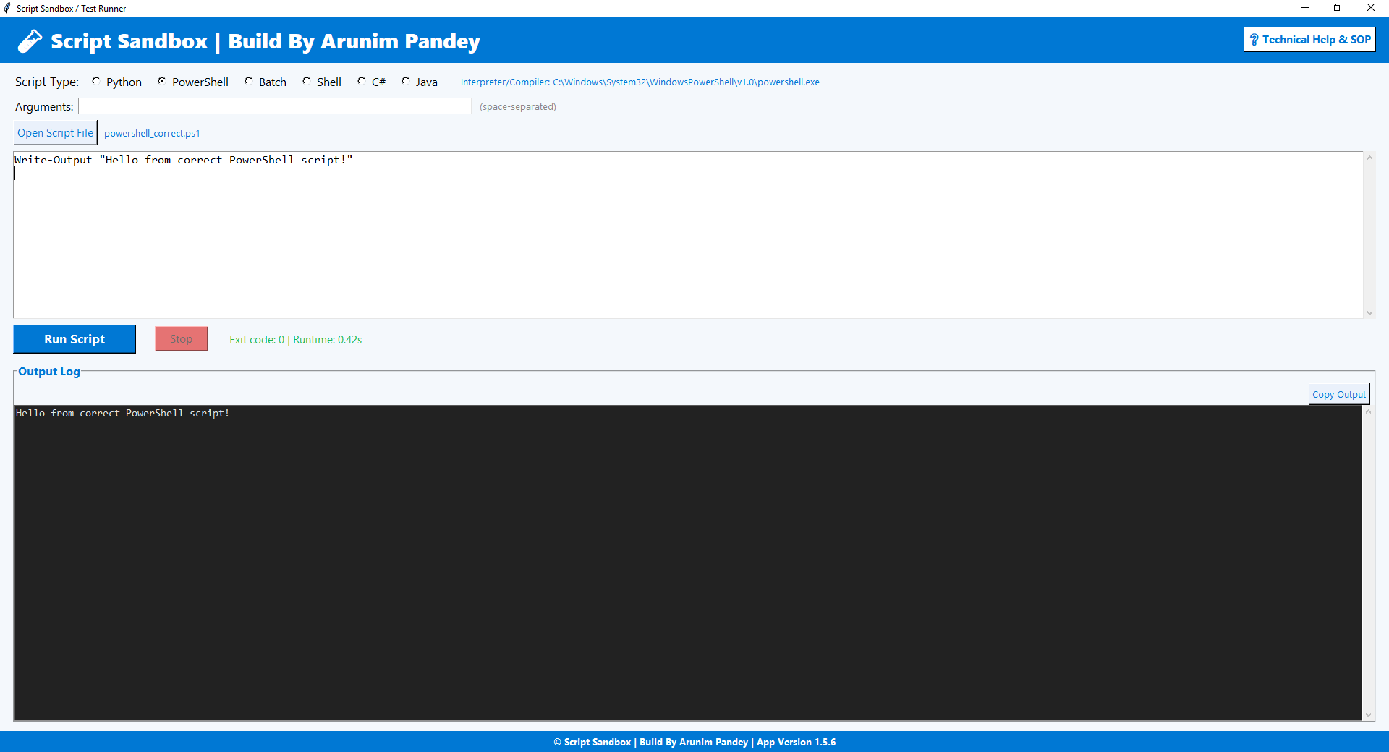Click the test tube logo in header
Image resolution: width=1389 pixels, height=752 pixels.
click(30, 41)
